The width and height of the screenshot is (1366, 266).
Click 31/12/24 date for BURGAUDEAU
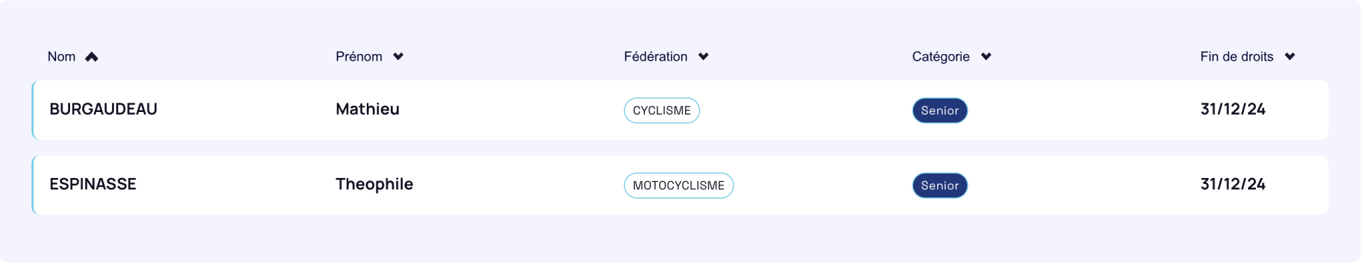click(x=1233, y=109)
